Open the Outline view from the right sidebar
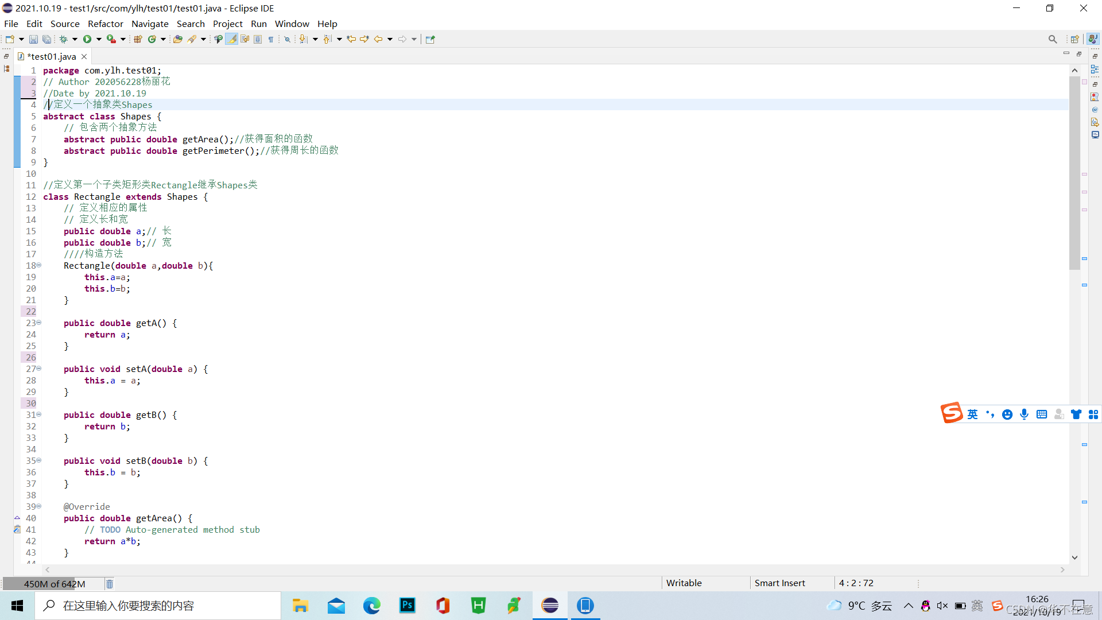This screenshot has height=620, width=1102. pyautogui.click(x=1095, y=69)
